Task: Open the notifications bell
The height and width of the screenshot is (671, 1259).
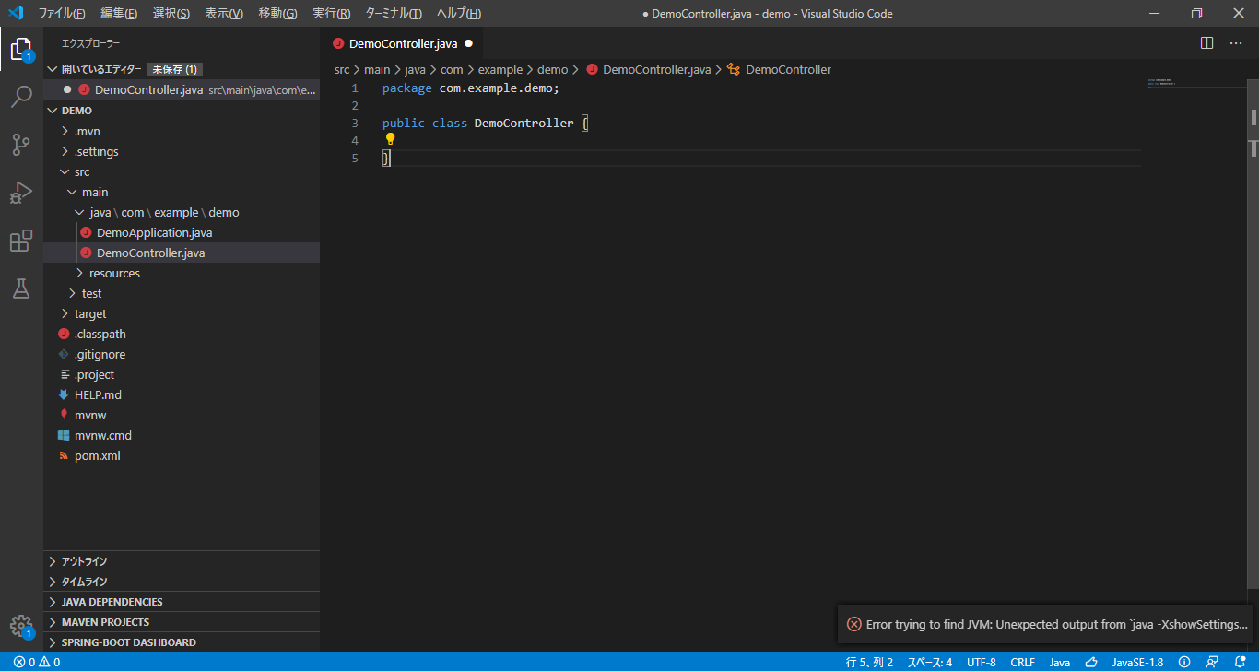Action: [x=1241, y=662]
